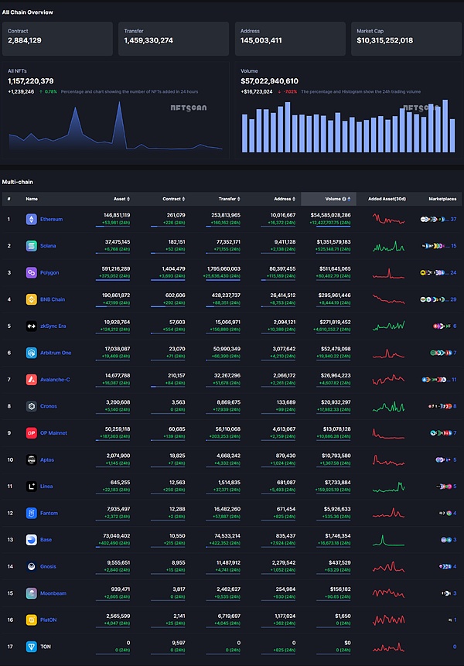Click the Ethereum chain logo icon

pos(32,220)
